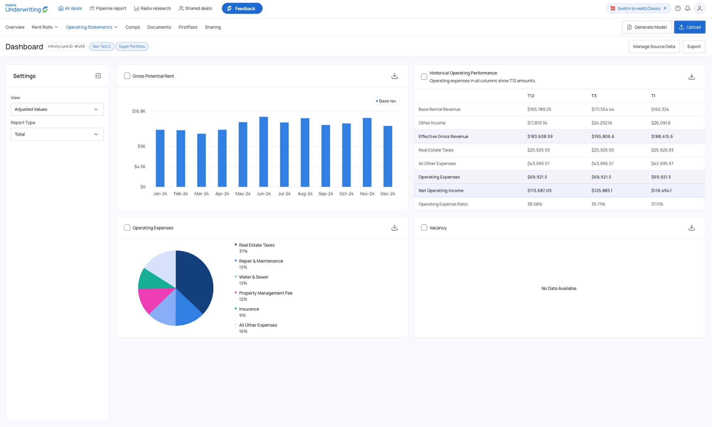This screenshot has width=712, height=427.
Task: Click the Insurance legend dot
Action: [236, 308]
